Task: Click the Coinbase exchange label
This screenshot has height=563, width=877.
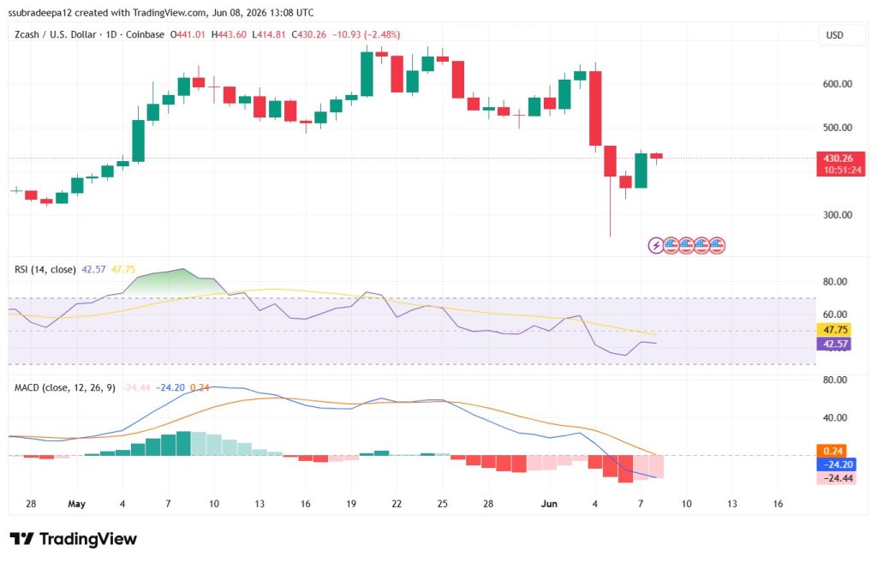Action: click(x=145, y=34)
